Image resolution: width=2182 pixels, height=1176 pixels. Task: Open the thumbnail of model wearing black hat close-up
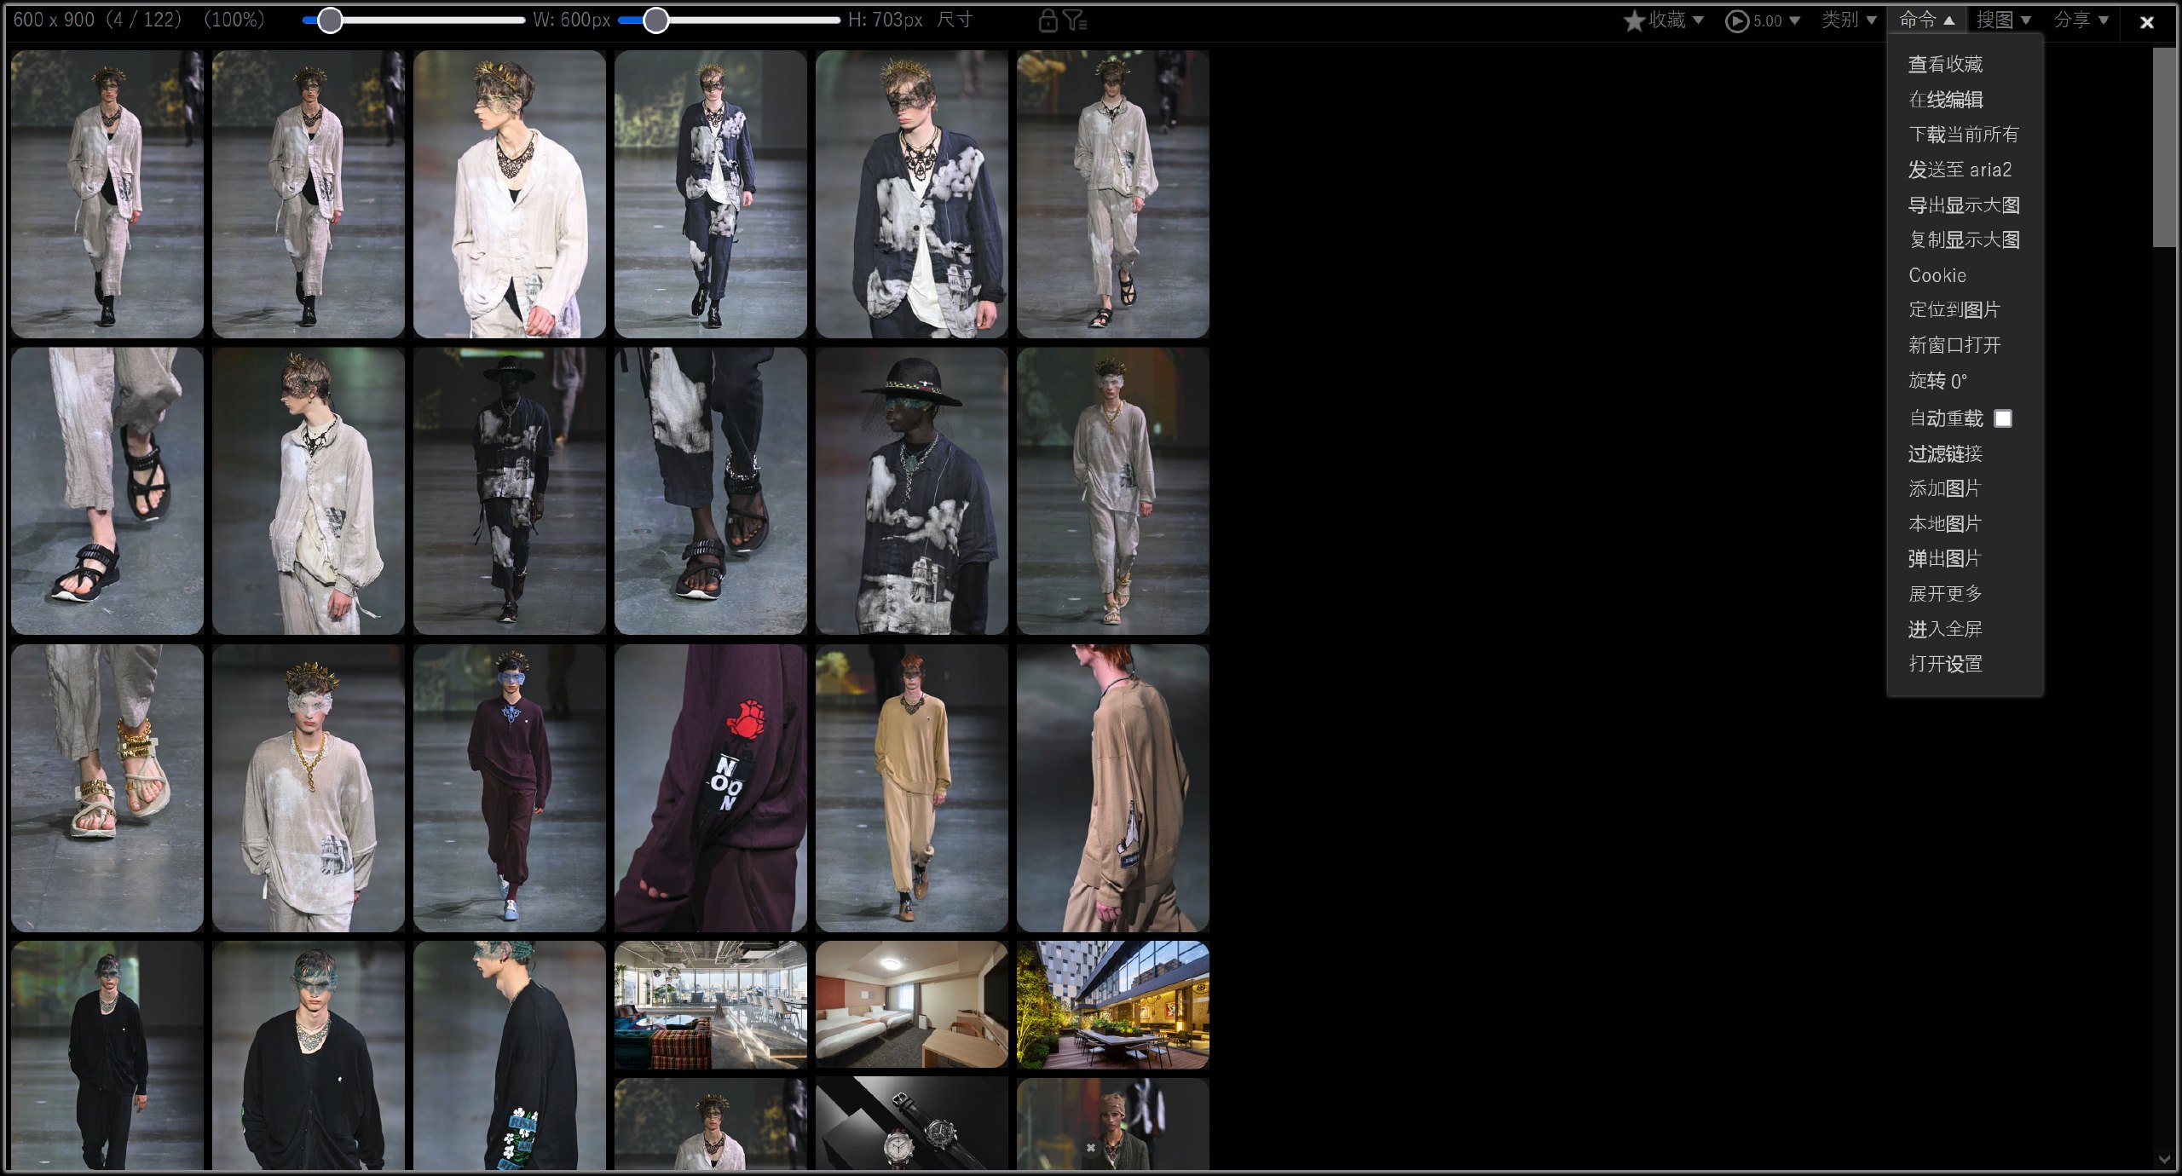pos(912,491)
